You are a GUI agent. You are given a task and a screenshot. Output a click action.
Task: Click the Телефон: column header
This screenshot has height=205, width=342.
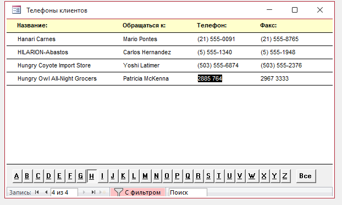(x=212, y=25)
